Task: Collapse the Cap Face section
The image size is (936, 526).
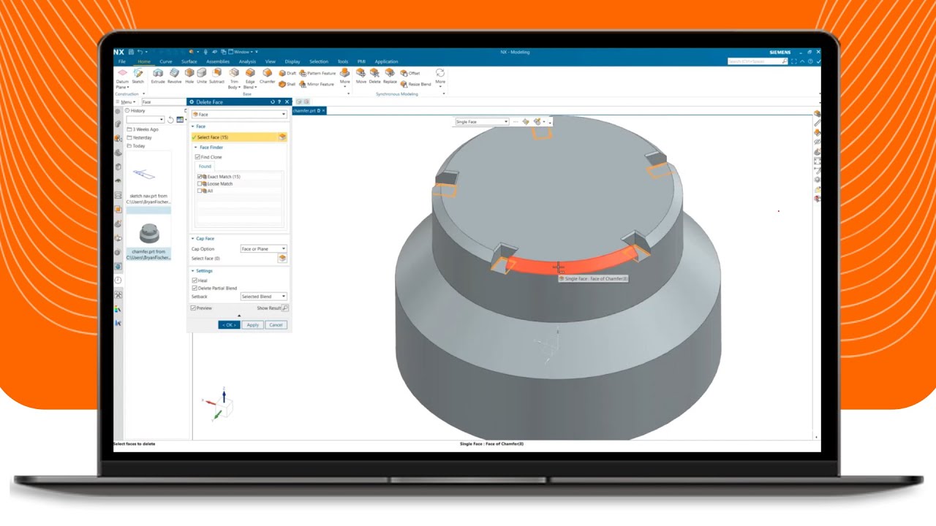Action: pos(193,239)
